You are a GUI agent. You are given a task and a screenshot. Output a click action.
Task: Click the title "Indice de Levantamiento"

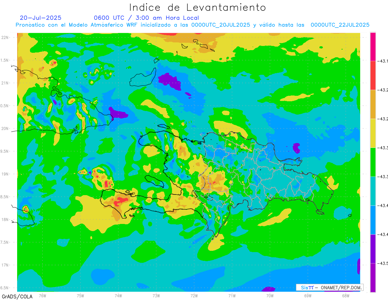[198, 7]
